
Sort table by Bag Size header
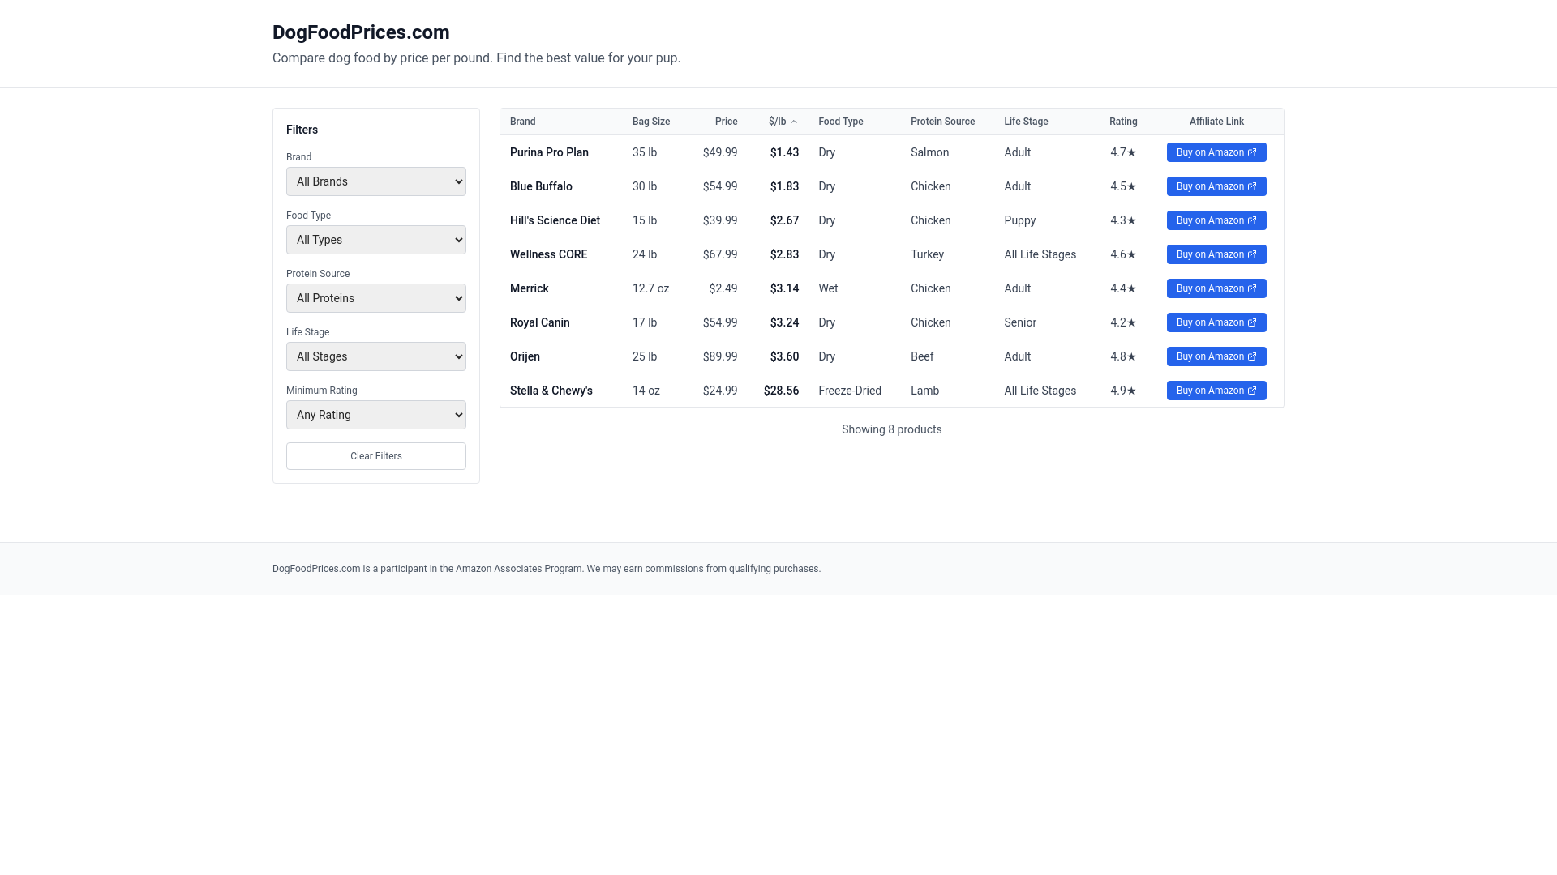[x=651, y=122]
